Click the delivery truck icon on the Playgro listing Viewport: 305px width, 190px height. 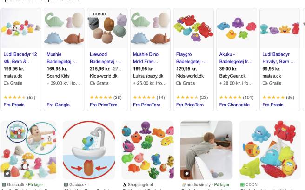[x=179, y=84]
